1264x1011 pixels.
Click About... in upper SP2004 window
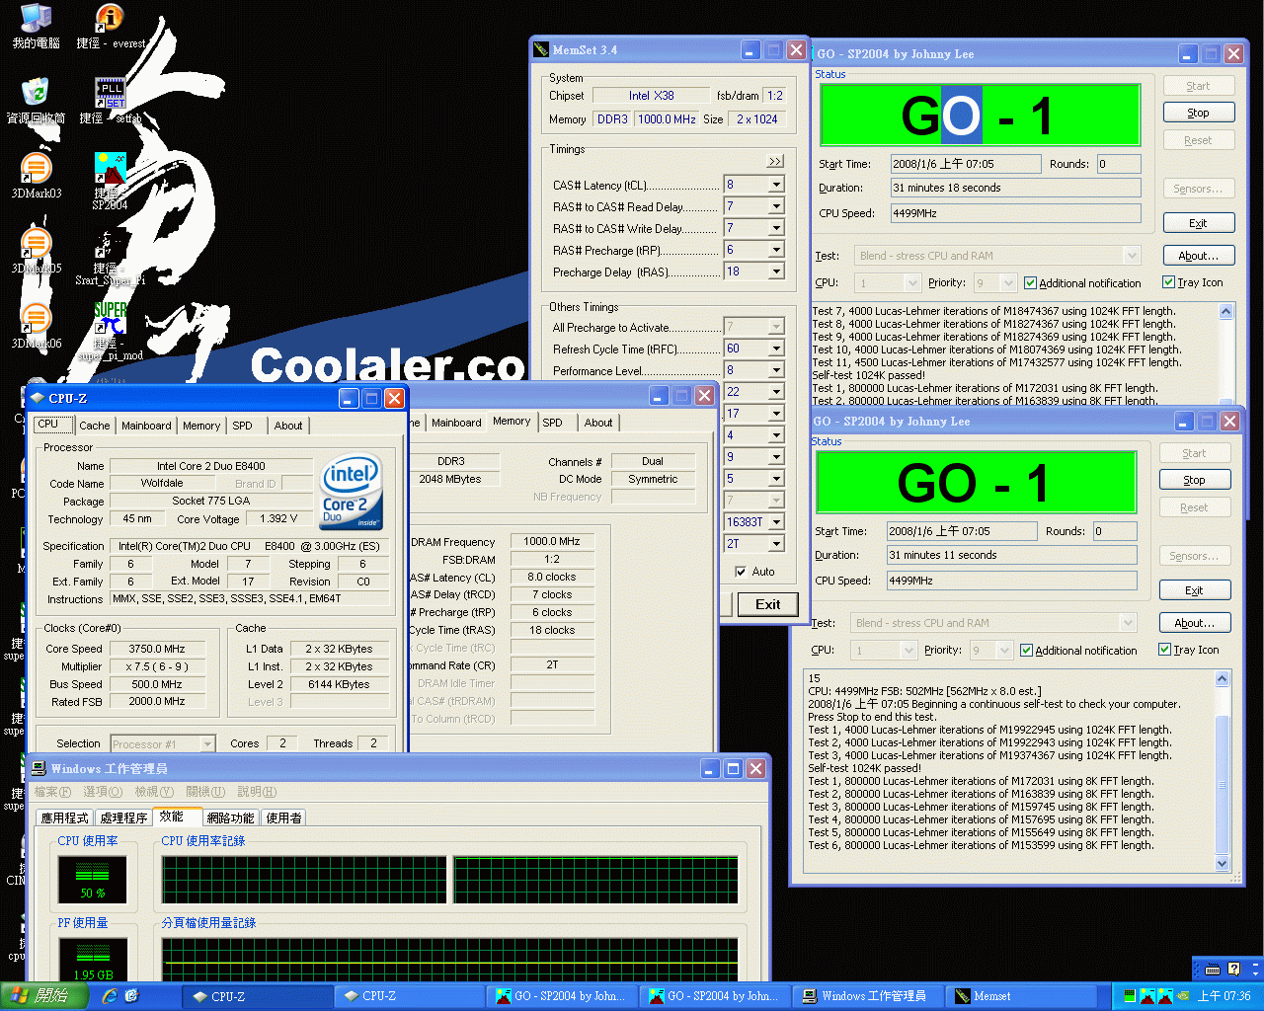pyautogui.click(x=1198, y=256)
